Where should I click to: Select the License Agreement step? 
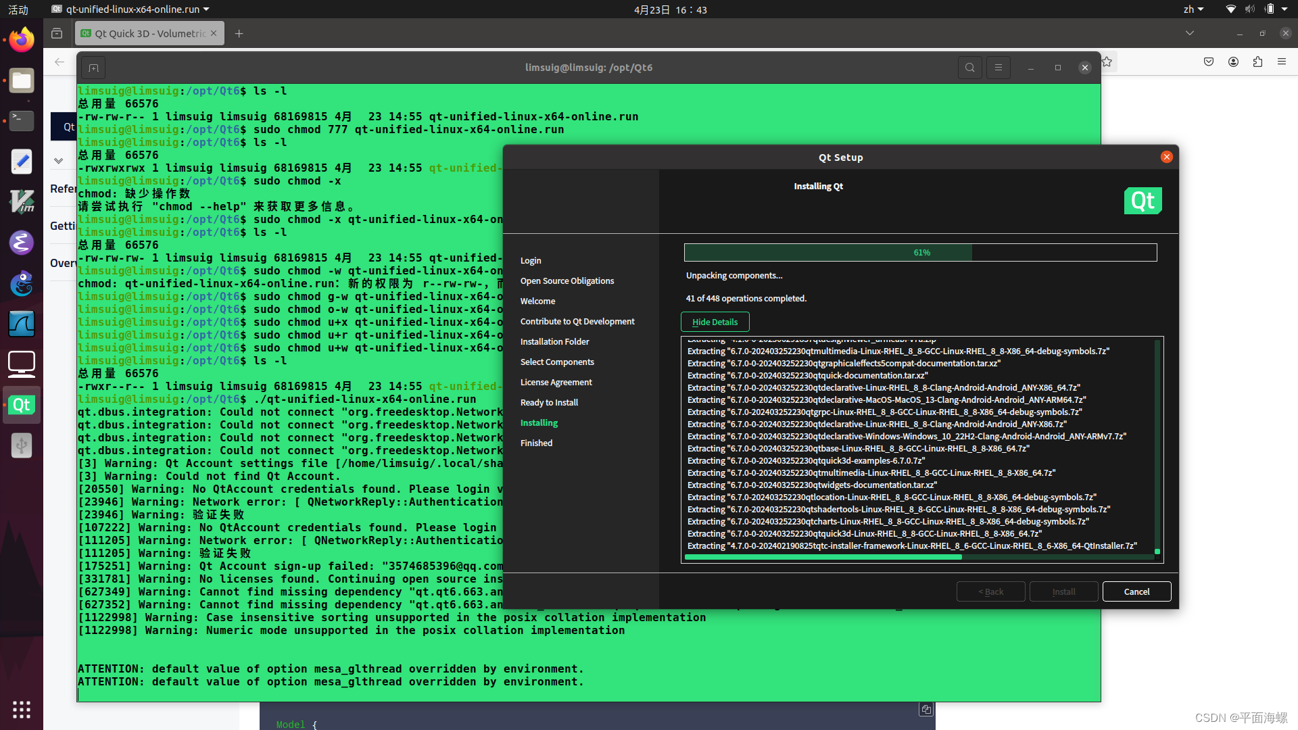coord(556,382)
